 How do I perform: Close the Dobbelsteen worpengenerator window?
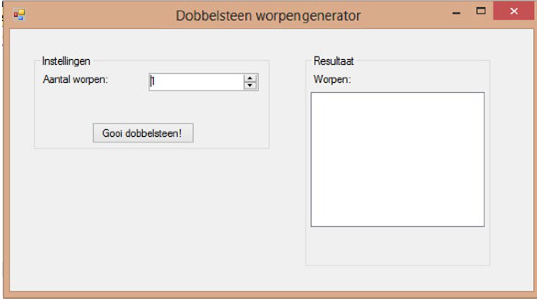click(x=513, y=11)
